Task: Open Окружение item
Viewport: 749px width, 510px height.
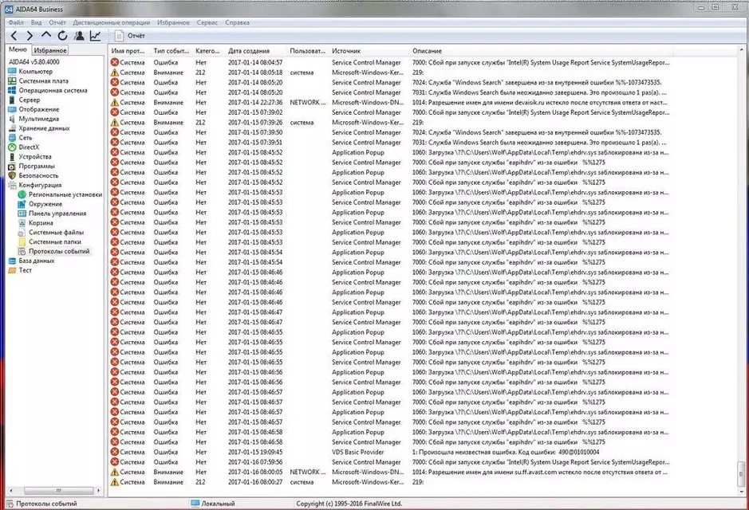Action: click(x=45, y=204)
